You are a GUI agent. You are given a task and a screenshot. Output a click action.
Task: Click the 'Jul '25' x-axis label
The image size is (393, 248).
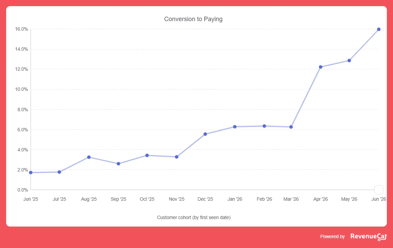tap(59, 199)
